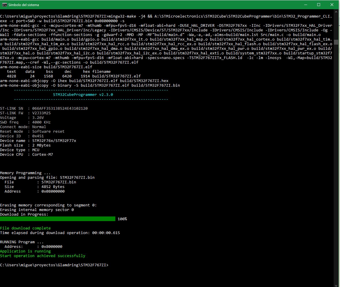Click the 'arm-none-eabi-size build/STM32F767ZI.elf' command line
The height and width of the screenshot is (287, 340).
[46, 67]
